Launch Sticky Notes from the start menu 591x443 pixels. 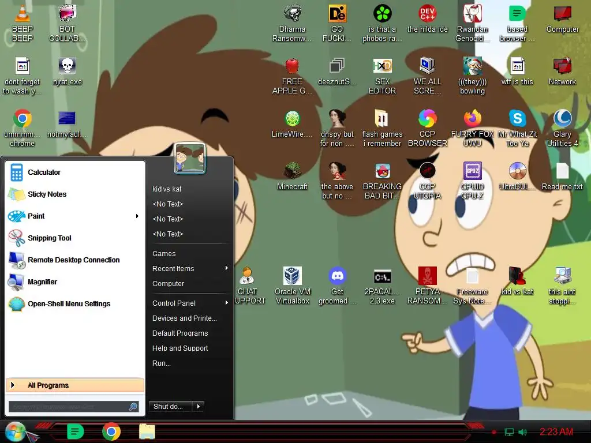76,194
